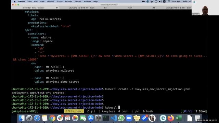This screenshot has width=219, height=123.
Task: Switch to 'ubuntu@Ori-Demo (screen)' tab
Action: pos(35,8)
